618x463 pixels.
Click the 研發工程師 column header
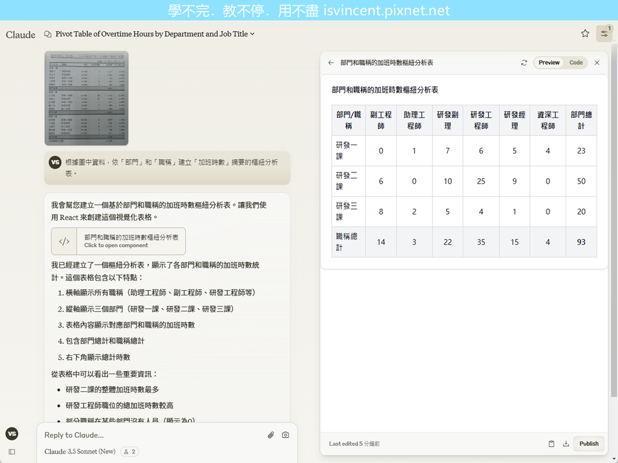481,121
